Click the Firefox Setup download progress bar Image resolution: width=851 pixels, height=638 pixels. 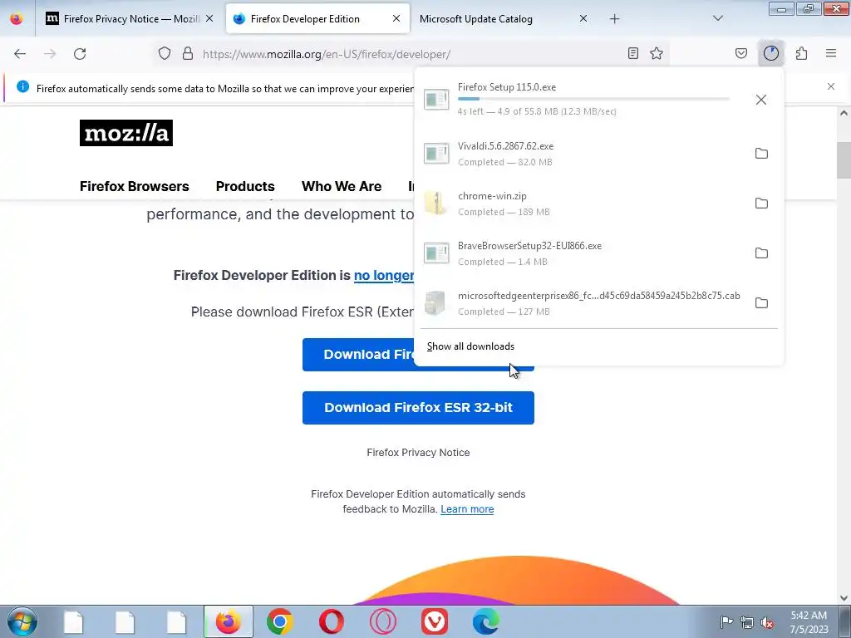593,100
